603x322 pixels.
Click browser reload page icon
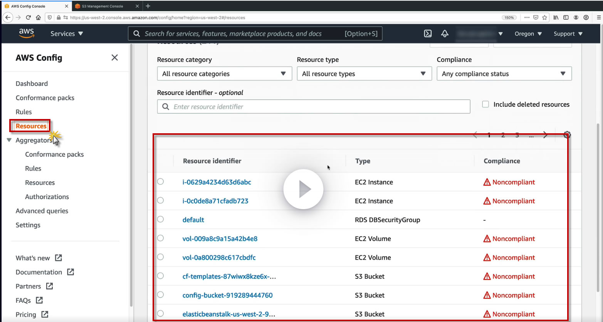pos(28,17)
